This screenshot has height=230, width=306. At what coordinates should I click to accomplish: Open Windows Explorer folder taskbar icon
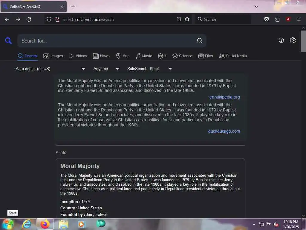click(63, 224)
